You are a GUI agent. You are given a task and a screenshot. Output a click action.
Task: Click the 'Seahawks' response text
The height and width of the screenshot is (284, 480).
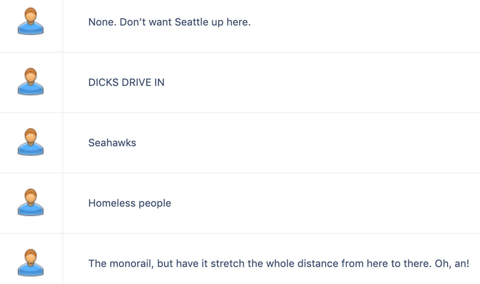(112, 143)
